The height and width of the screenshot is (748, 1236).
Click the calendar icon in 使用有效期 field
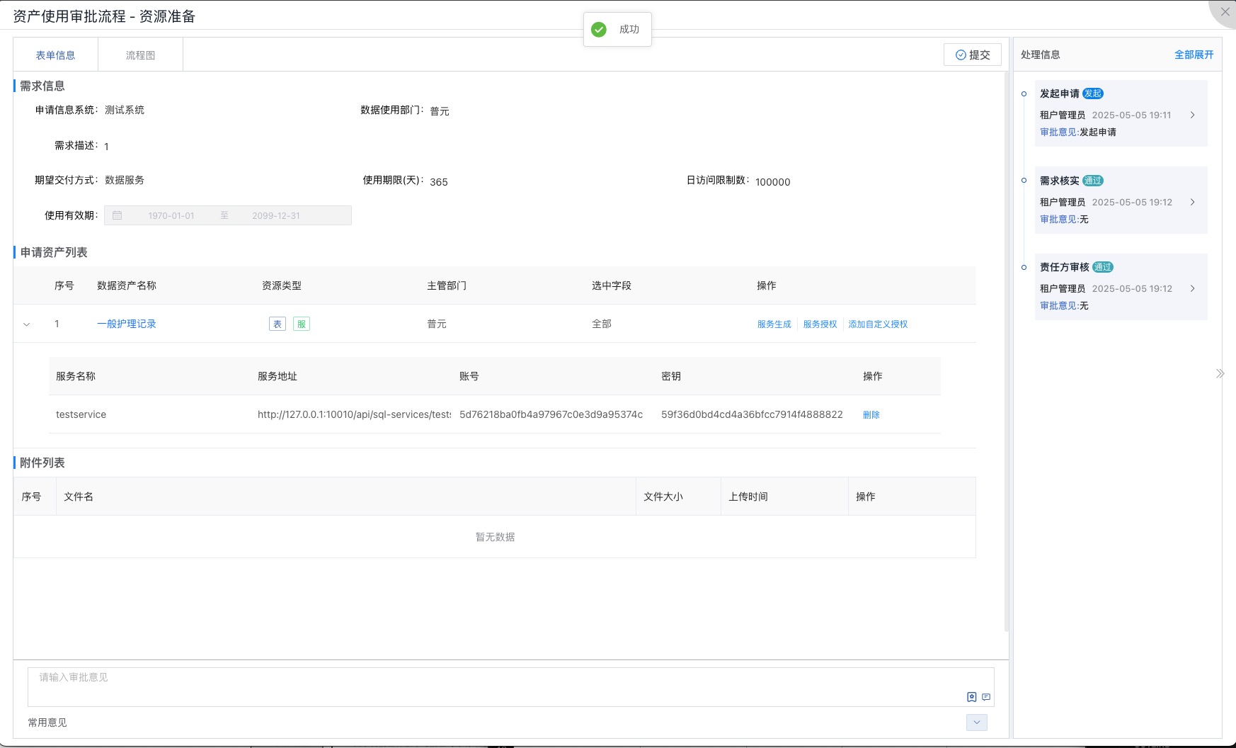(x=118, y=215)
